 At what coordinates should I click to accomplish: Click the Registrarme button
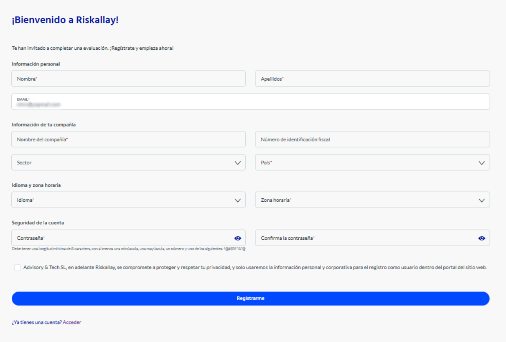pos(251,299)
